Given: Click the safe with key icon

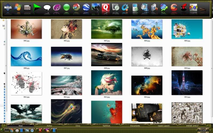Looking at the screenshot, I should coord(154,7).
